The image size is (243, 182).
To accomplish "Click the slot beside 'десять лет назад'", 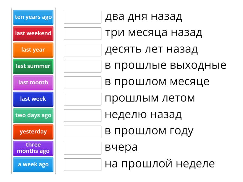I will pos(83,50).
